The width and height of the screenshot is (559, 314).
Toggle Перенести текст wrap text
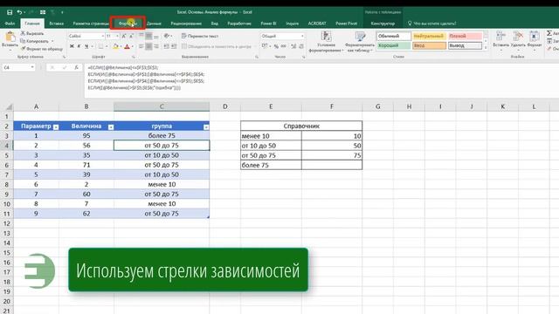(200, 36)
